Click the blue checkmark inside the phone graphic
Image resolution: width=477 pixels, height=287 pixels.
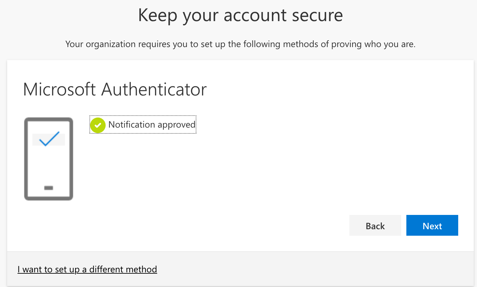(x=49, y=139)
